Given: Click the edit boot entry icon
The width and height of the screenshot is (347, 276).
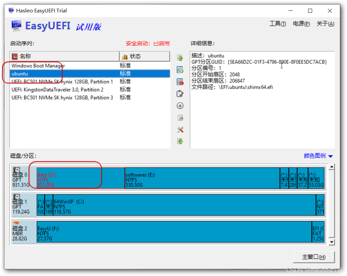Looking at the screenshot, I should tap(180, 94).
